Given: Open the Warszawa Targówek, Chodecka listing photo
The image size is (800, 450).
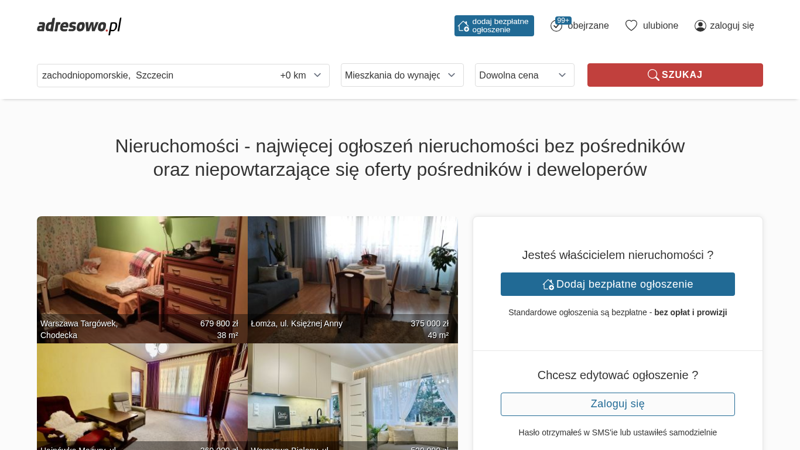Looking at the screenshot, I should click(142, 279).
